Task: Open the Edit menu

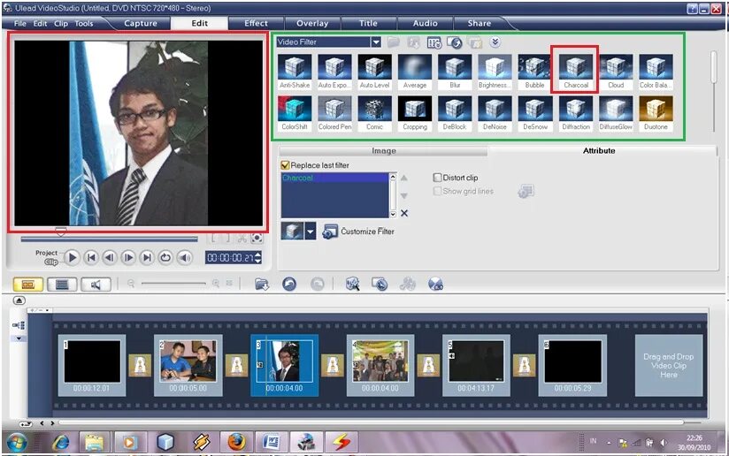Action: click(40, 23)
